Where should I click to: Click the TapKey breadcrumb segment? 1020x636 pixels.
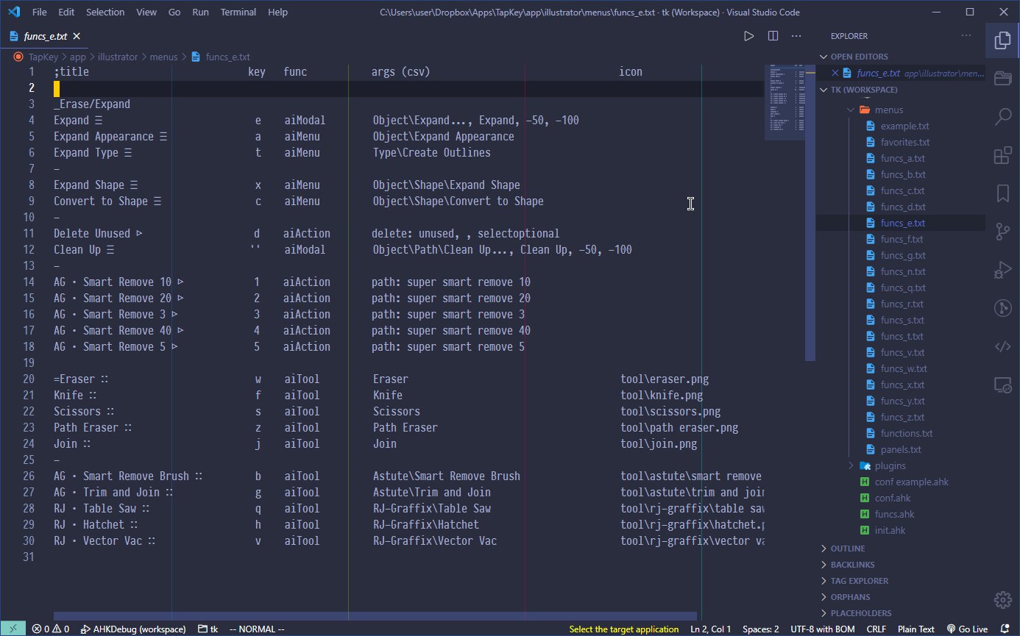point(43,57)
